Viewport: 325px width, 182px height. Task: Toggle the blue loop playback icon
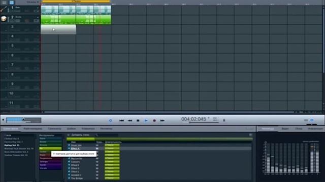coord(111,120)
